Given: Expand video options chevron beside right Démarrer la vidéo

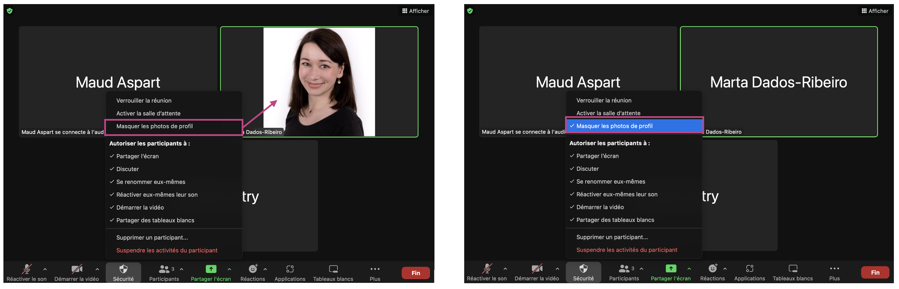Looking at the screenshot, I should [x=557, y=269].
